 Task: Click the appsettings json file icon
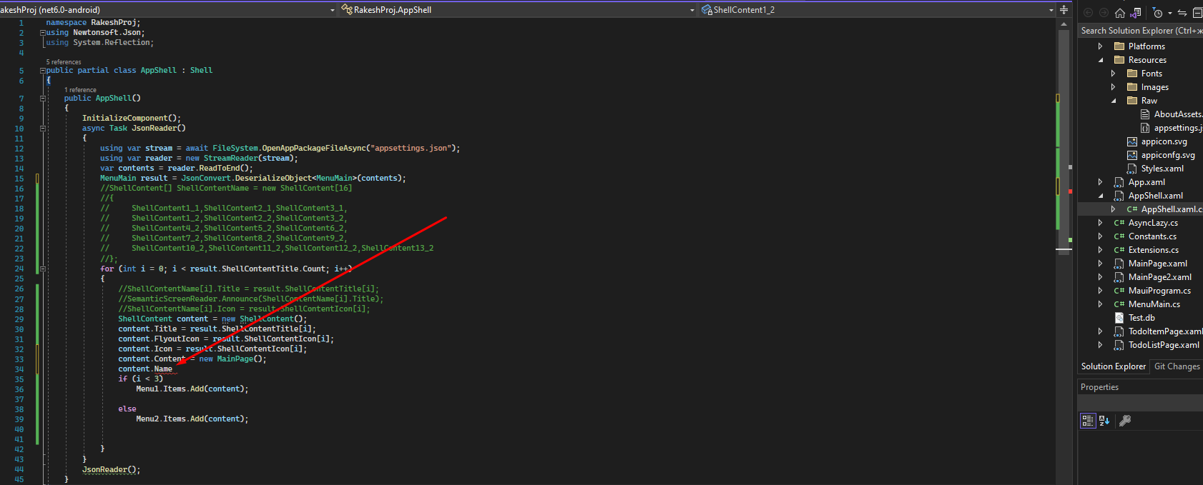click(x=1145, y=128)
